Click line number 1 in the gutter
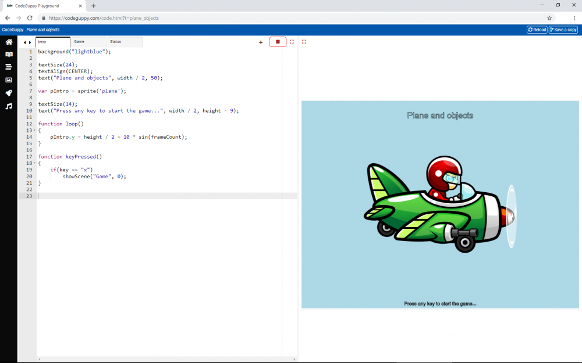This screenshot has width=582, height=363. click(31, 52)
